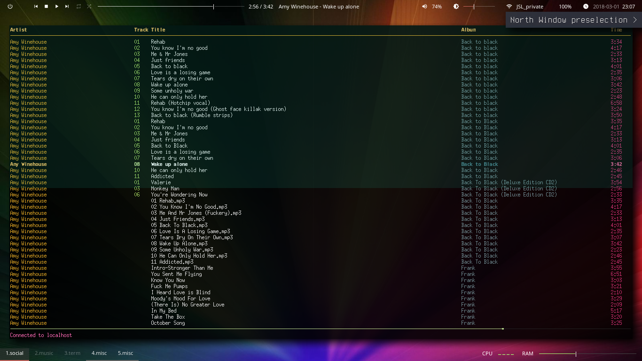Select 11 Addicted.mp3
The height and width of the screenshot is (361, 642).
pyautogui.click(x=172, y=262)
